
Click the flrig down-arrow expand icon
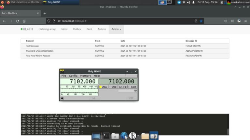coord(62,98)
